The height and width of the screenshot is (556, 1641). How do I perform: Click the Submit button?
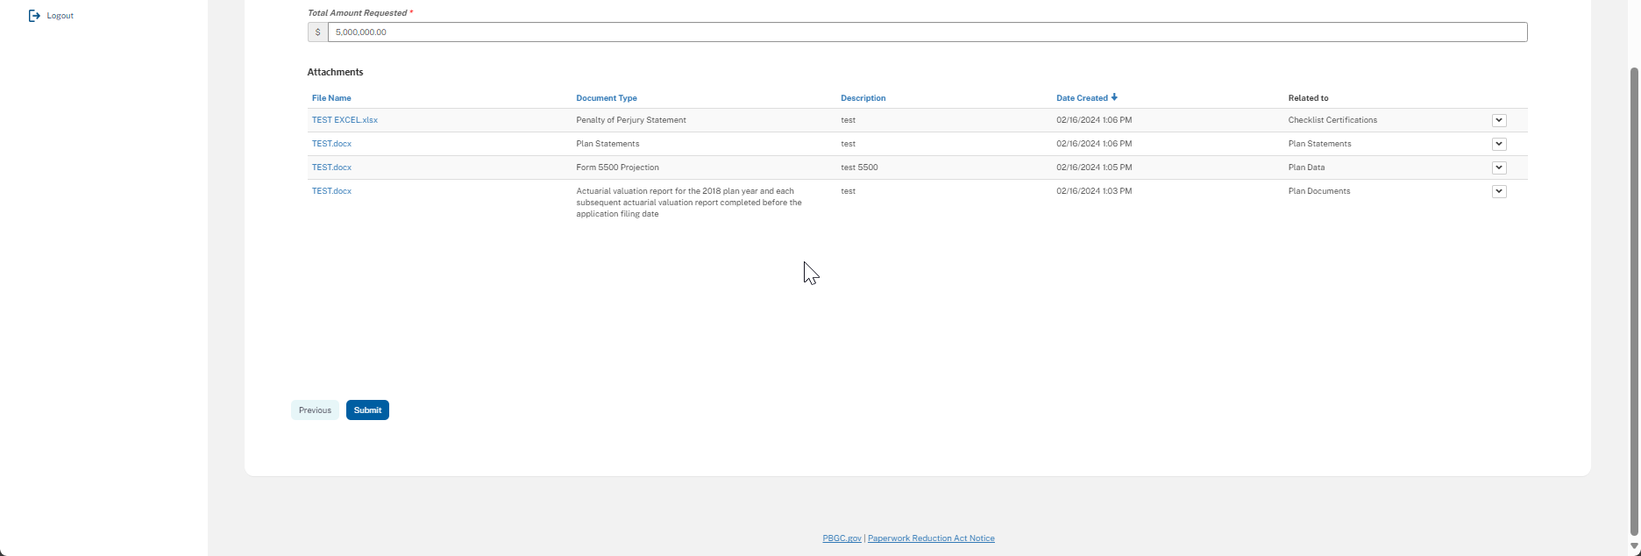click(x=367, y=410)
